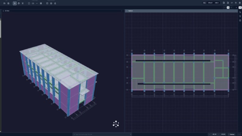Viewport: 242px width, 136px height.
Task: Click the code brackets icon in top right
Action: 232,3
